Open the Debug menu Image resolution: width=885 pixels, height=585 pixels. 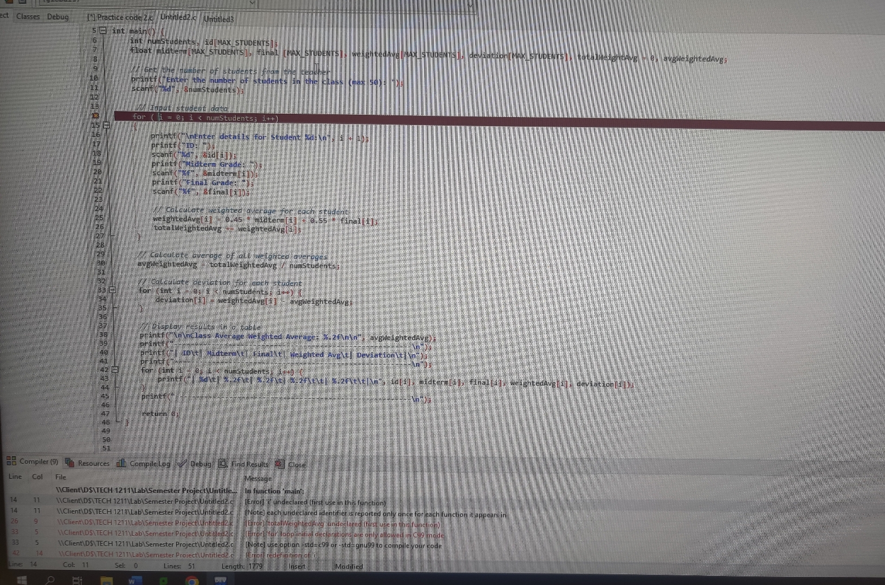[x=57, y=17]
